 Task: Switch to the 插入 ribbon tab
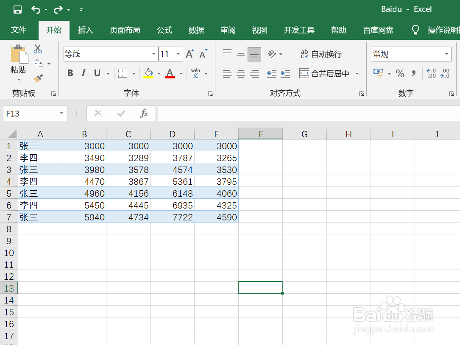pyautogui.click(x=85, y=30)
